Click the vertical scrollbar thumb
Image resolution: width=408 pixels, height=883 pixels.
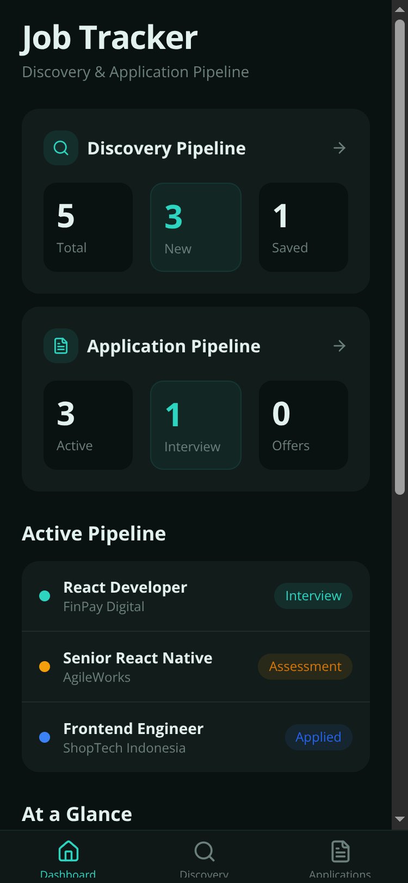pyautogui.click(x=400, y=257)
